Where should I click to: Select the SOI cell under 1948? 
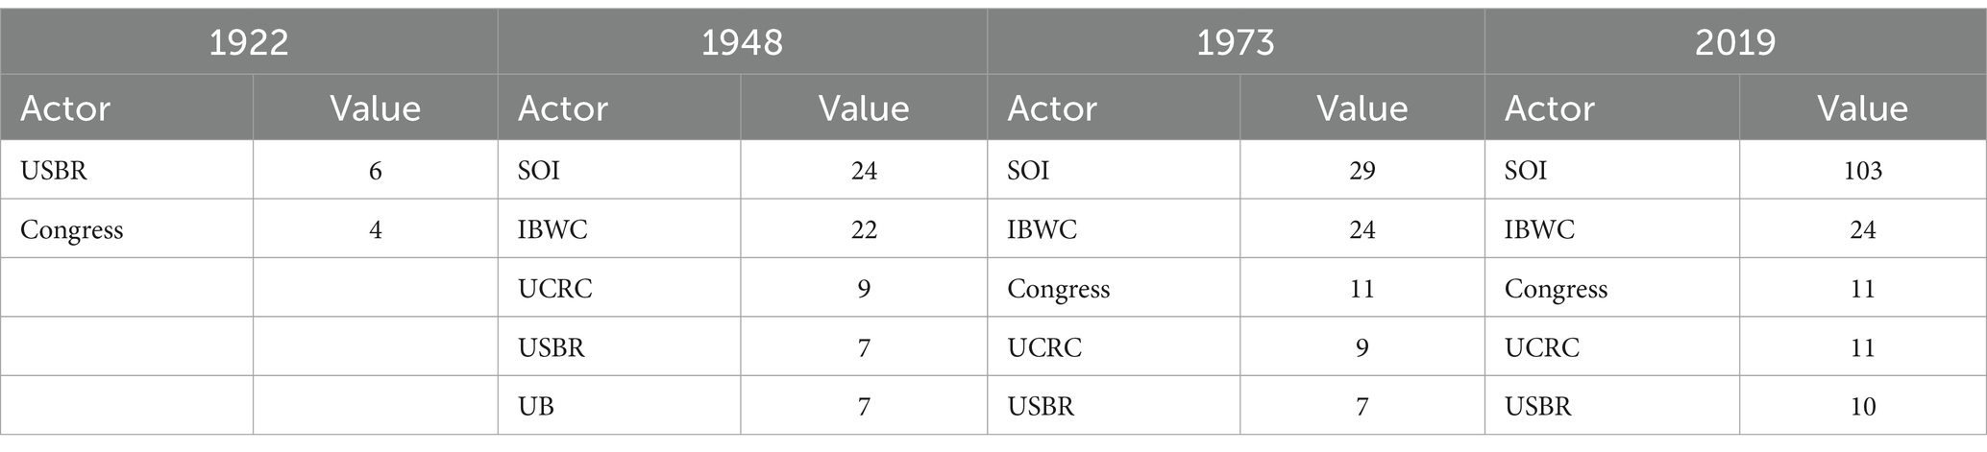[619, 170]
